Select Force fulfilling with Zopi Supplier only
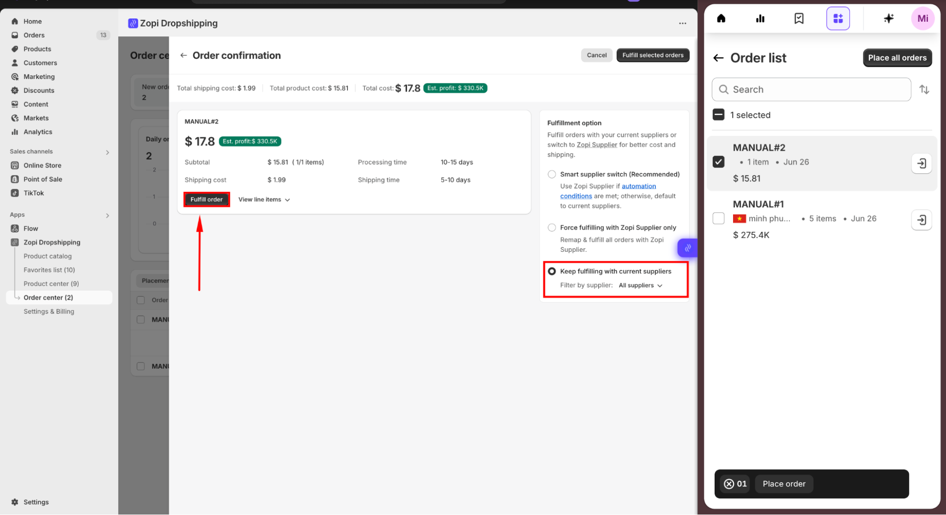The height and width of the screenshot is (515, 946). coord(552,228)
